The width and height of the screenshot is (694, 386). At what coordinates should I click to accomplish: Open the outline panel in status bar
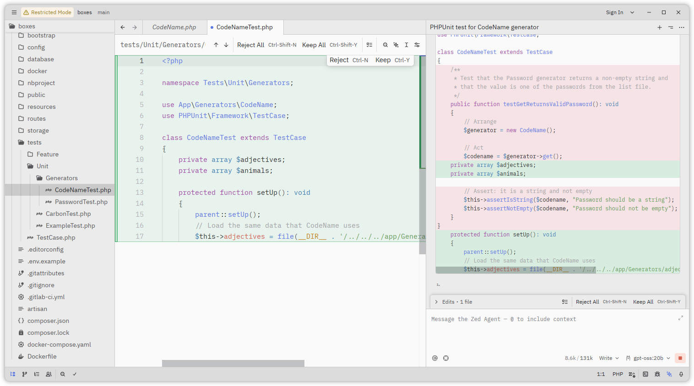(x=37, y=374)
